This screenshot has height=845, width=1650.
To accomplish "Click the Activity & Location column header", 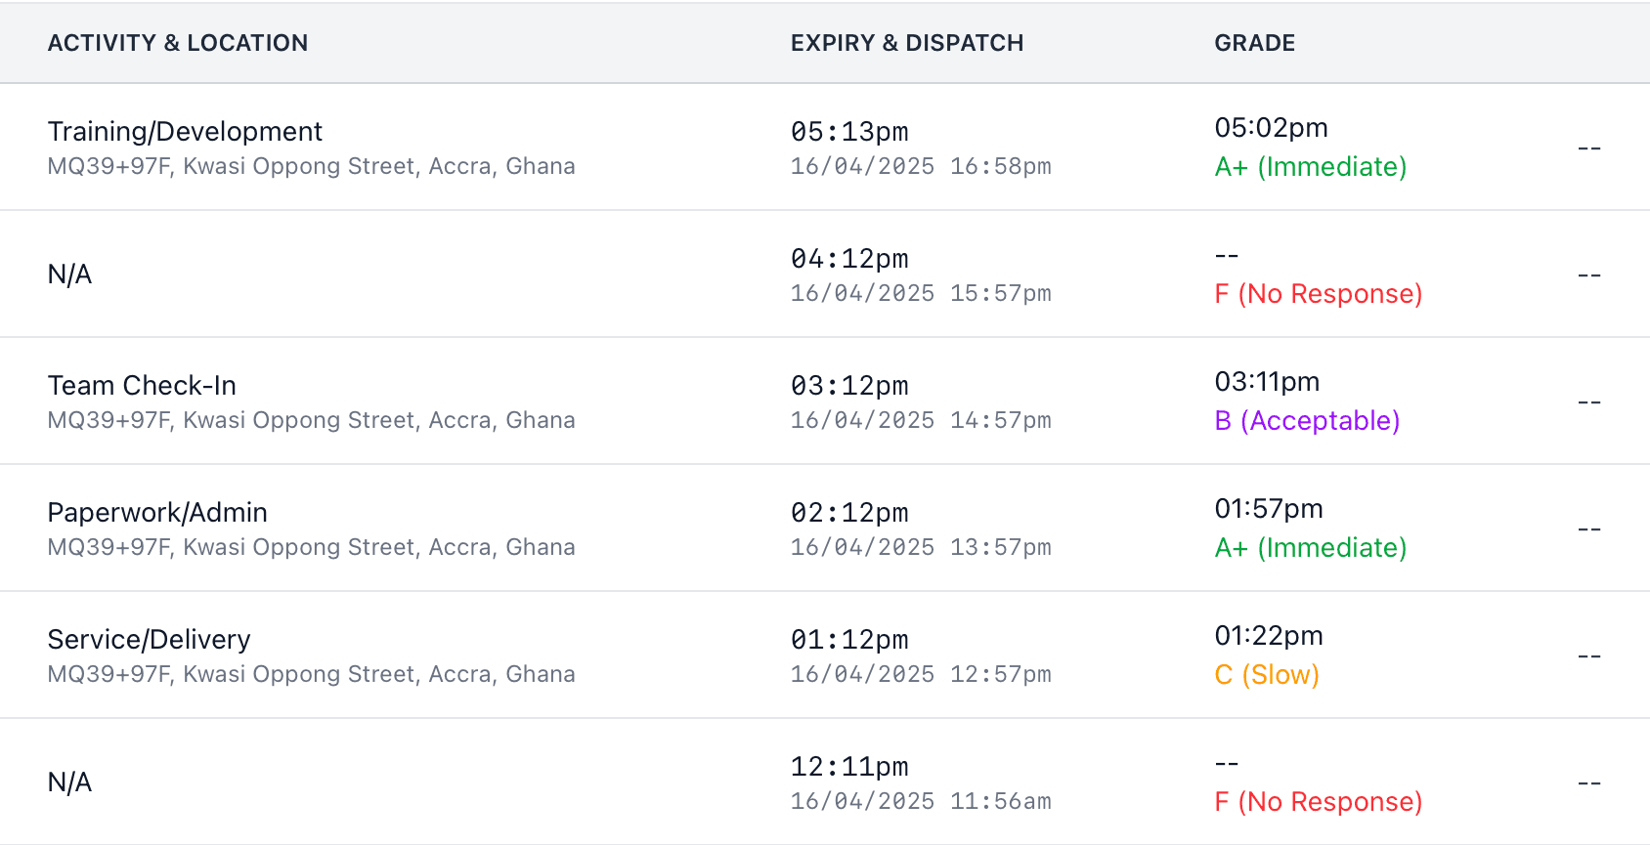I will [x=177, y=43].
